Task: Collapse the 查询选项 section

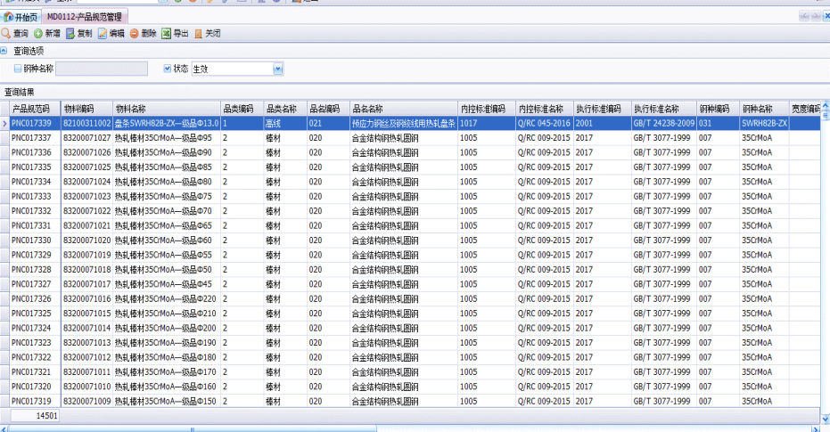Action: point(4,51)
